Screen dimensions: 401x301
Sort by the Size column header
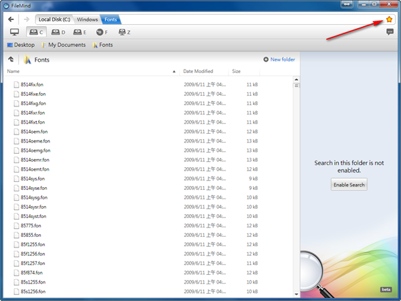point(237,71)
